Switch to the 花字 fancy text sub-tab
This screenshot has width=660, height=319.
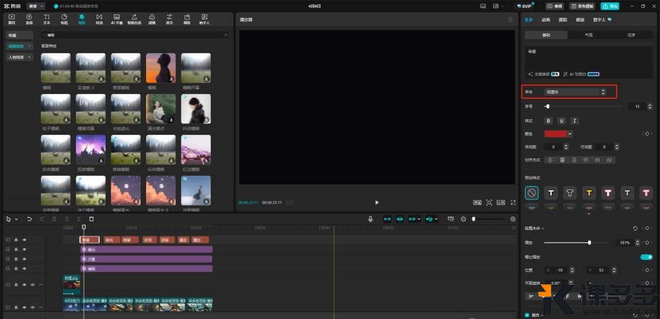point(631,35)
